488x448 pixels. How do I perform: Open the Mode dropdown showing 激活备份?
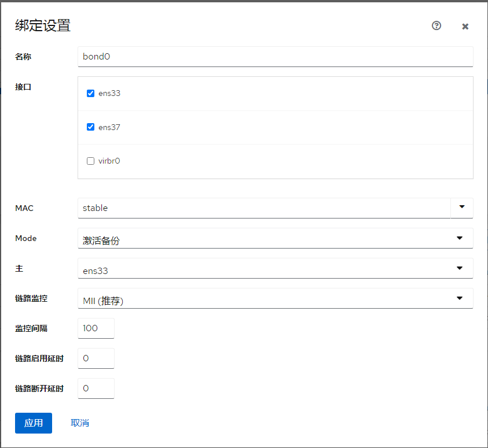click(275, 238)
